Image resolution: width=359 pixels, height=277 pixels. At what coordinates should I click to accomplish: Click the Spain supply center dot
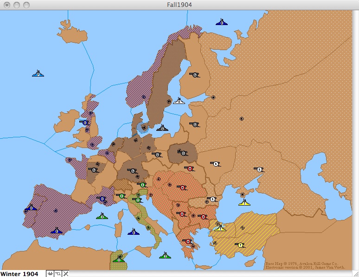[55, 211]
